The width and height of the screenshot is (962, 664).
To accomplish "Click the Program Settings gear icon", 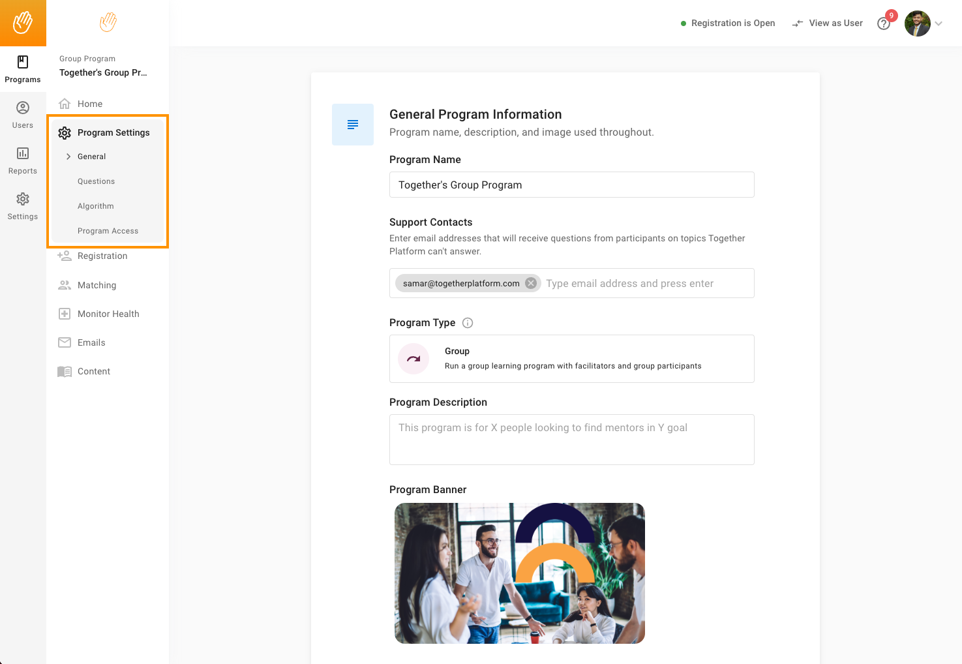I will pyautogui.click(x=65, y=133).
